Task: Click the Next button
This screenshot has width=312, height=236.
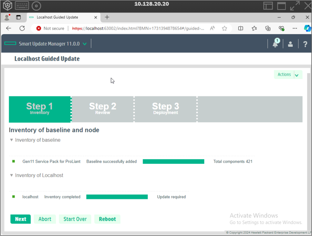Action: (20, 219)
